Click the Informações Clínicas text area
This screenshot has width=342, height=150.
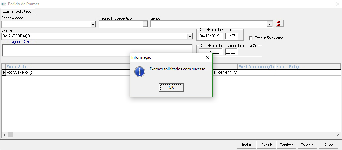click(x=97, y=50)
